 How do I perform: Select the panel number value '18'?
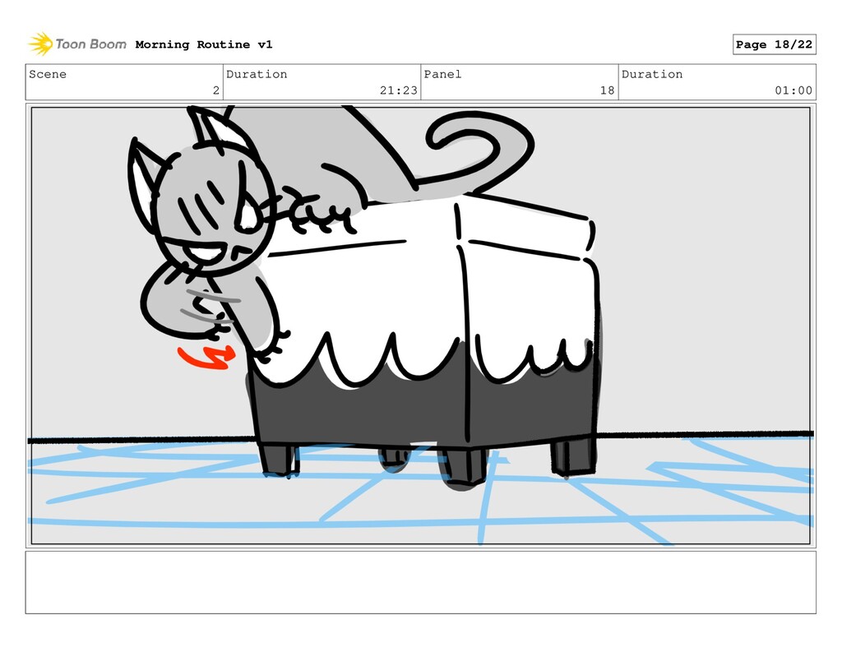click(x=608, y=90)
